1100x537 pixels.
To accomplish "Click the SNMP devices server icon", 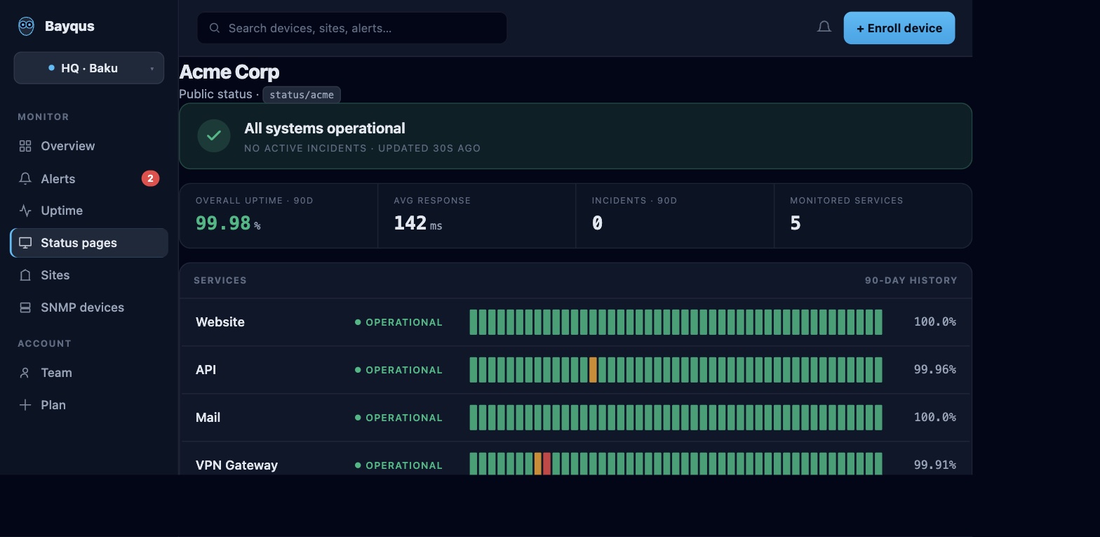I will (25, 307).
